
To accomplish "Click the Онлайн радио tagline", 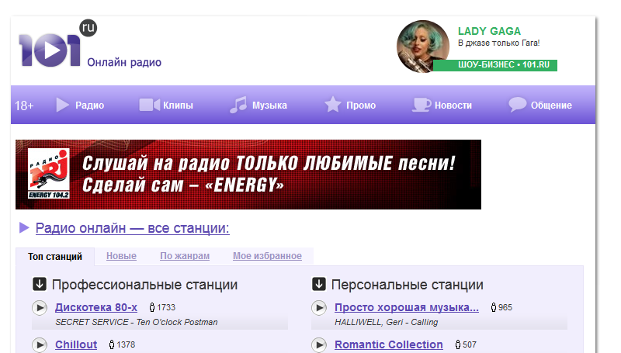I will pyautogui.click(x=124, y=63).
